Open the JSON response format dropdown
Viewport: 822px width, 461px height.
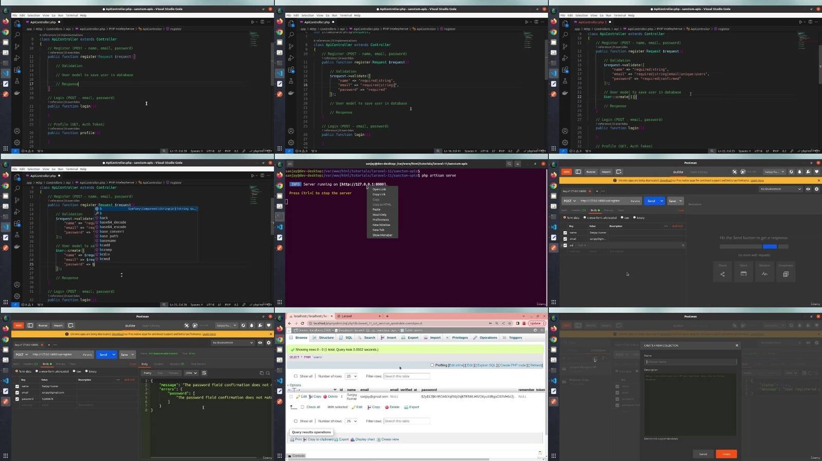[x=191, y=373]
